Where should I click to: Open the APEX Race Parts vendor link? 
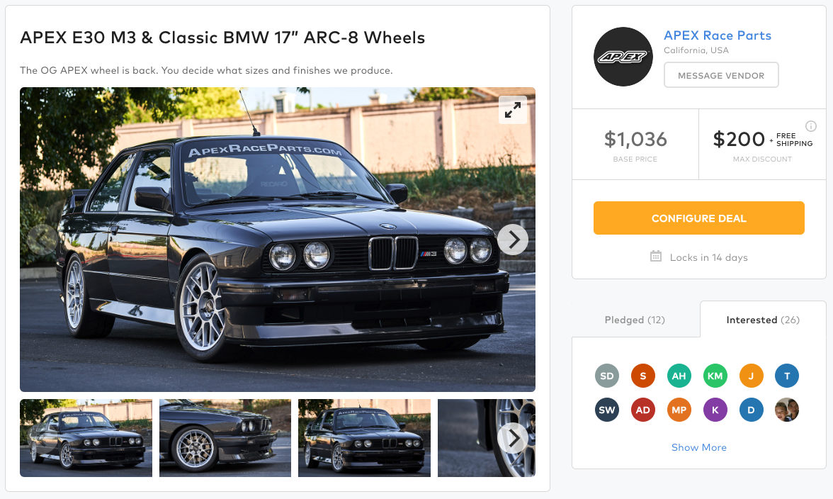tap(718, 35)
